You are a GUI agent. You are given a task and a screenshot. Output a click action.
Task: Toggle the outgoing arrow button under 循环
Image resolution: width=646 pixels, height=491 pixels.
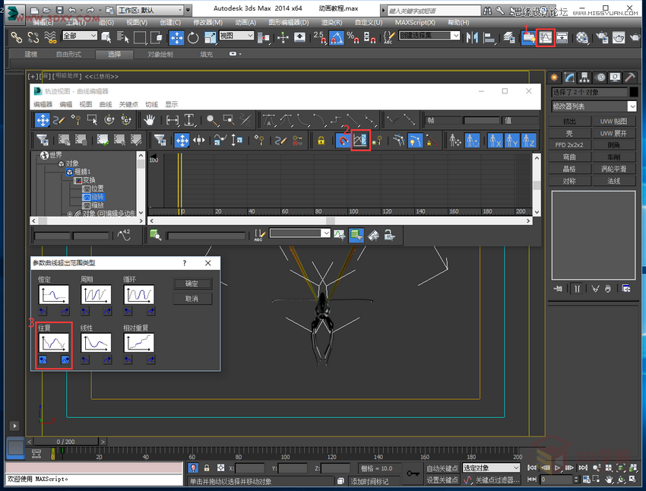tap(150, 312)
